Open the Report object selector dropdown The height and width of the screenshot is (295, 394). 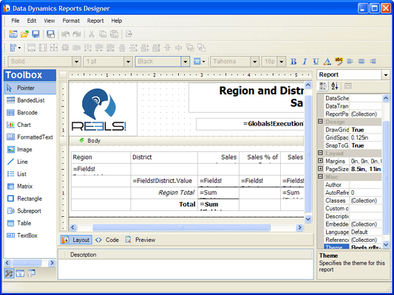tap(386, 75)
